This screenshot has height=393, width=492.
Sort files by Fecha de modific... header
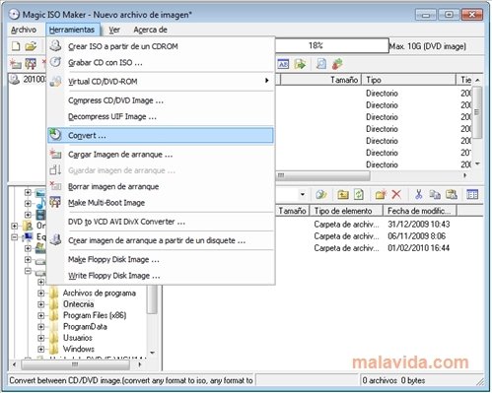tap(420, 211)
